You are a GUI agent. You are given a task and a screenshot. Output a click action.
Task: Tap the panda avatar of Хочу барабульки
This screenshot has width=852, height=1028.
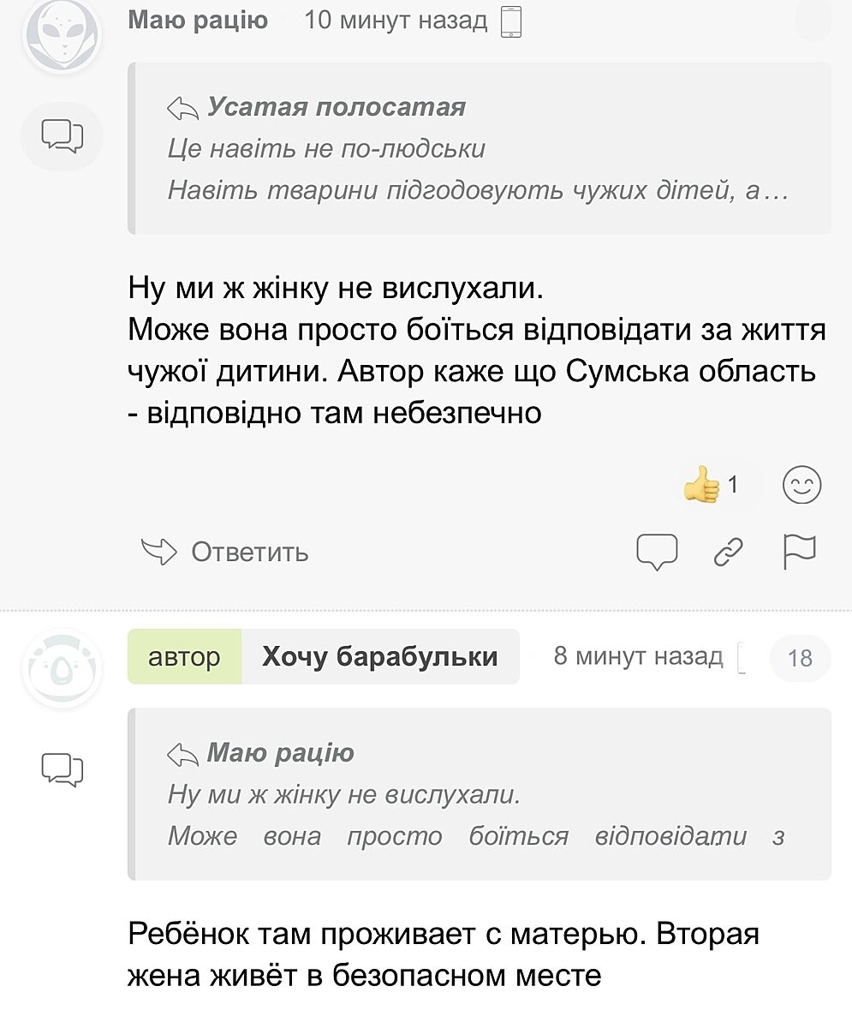point(62,669)
